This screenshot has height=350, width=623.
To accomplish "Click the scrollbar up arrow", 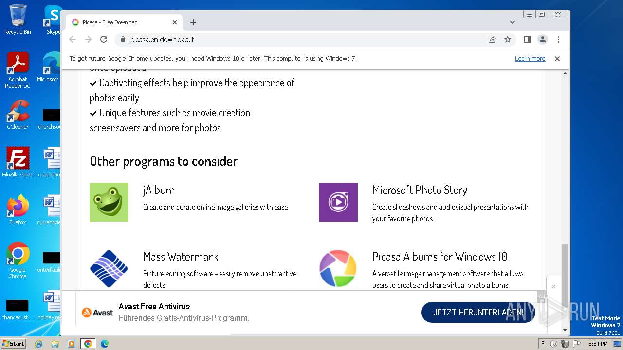I will pos(565,73).
